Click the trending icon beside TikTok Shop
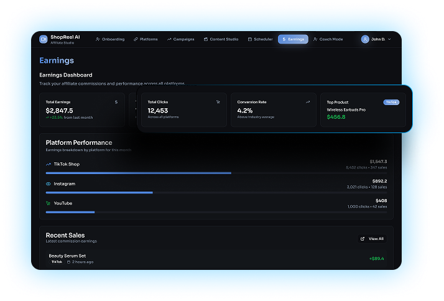Screen dimensions: 444x301 [x=49, y=164]
